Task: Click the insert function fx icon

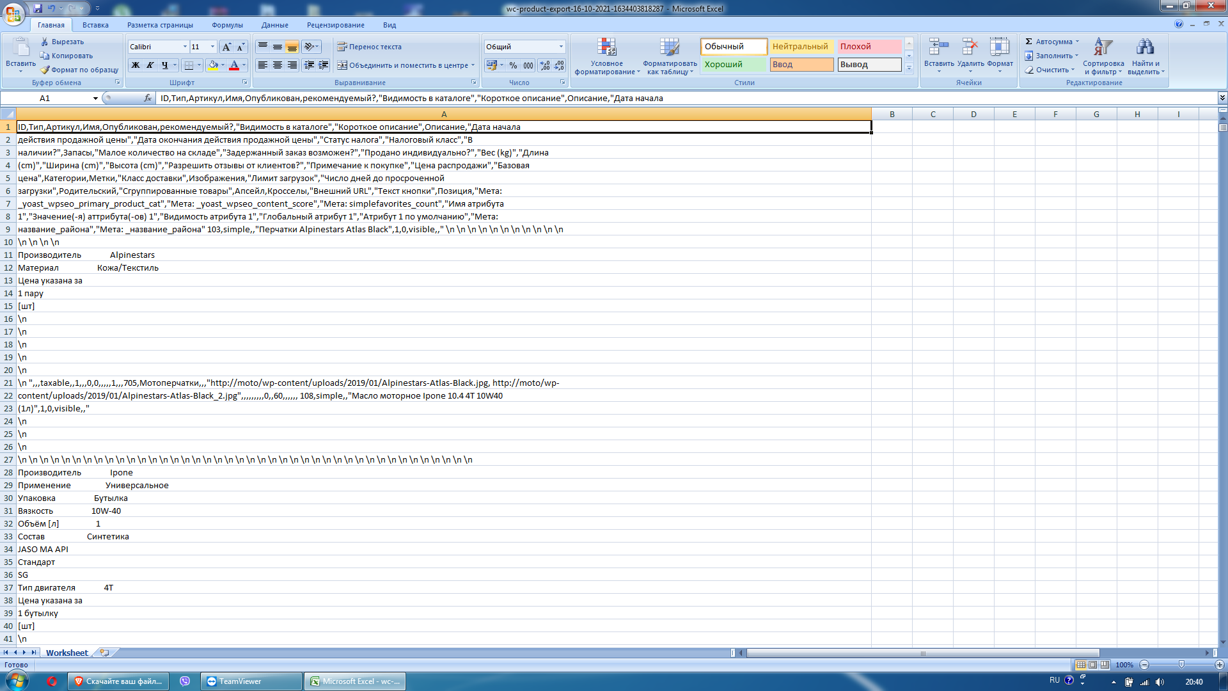Action: (148, 99)
